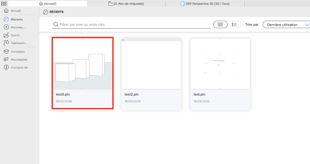The width and height of the screenshot is (310, 164).
Task: Switch to the 0. Rez-de-chaussée tab
Action: 126,4
